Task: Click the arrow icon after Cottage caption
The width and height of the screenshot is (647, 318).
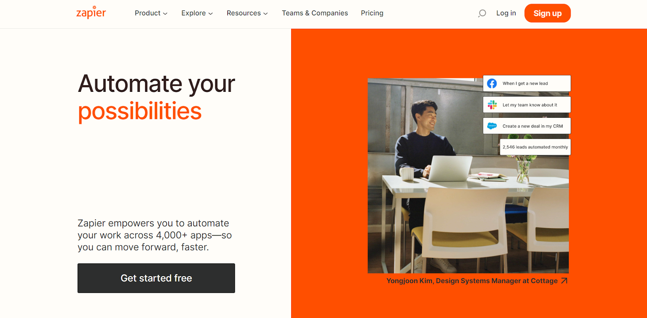Action: click(x=565, y=281)
